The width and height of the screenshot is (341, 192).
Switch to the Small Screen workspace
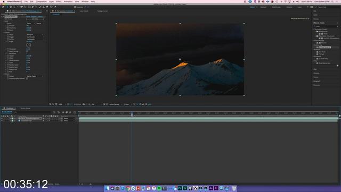pyautogui.click(x=276, y=7)
